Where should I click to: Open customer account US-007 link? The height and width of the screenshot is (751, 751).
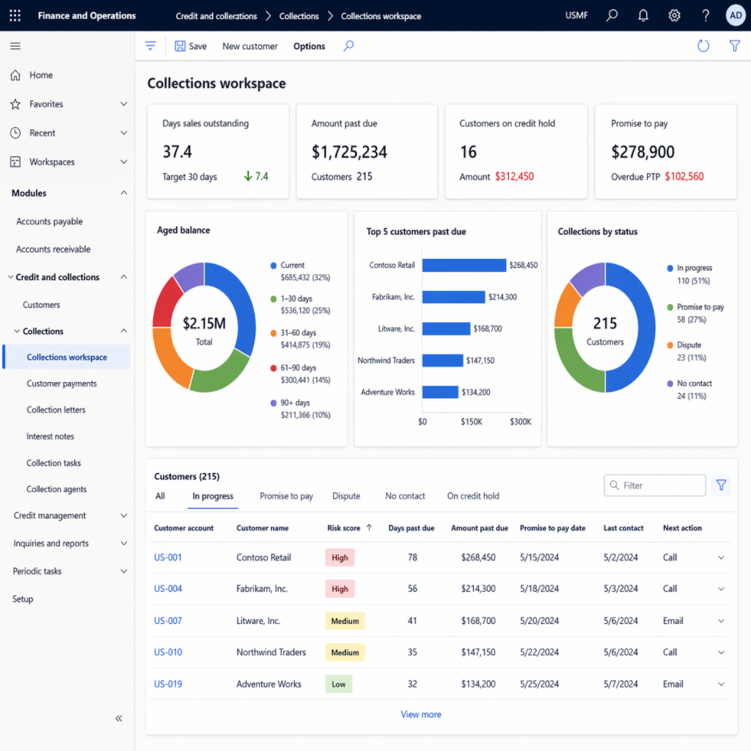tap(168, 620)
